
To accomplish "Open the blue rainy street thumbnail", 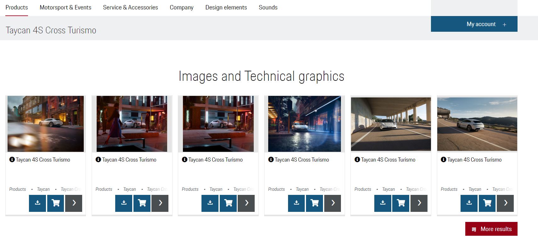I will point(304,124).
